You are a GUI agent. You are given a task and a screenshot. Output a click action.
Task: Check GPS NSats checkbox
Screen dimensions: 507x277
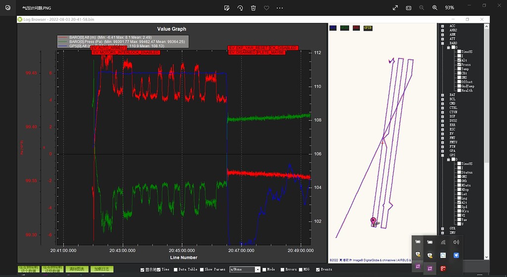click(459, 185)
